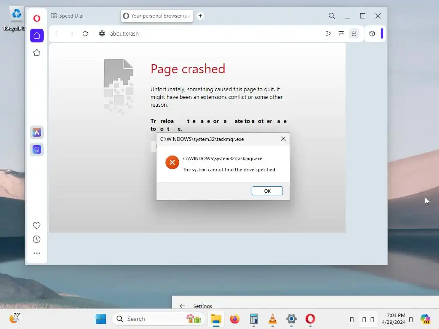Click the sidebar panel toggle by Extensions
The image size is (439, 329).
382,33
